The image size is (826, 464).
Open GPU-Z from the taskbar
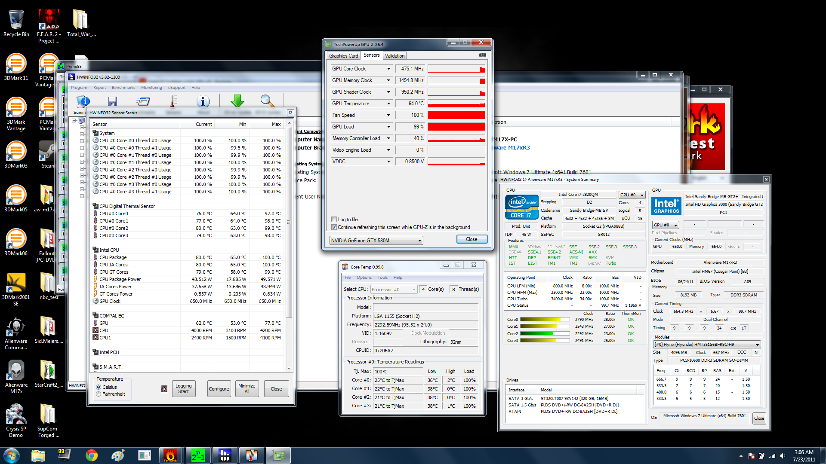278,455
